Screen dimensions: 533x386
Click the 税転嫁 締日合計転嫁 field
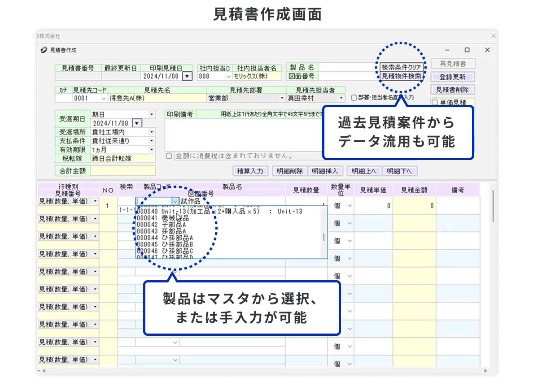pyautogui.click(x=123, y=159)
